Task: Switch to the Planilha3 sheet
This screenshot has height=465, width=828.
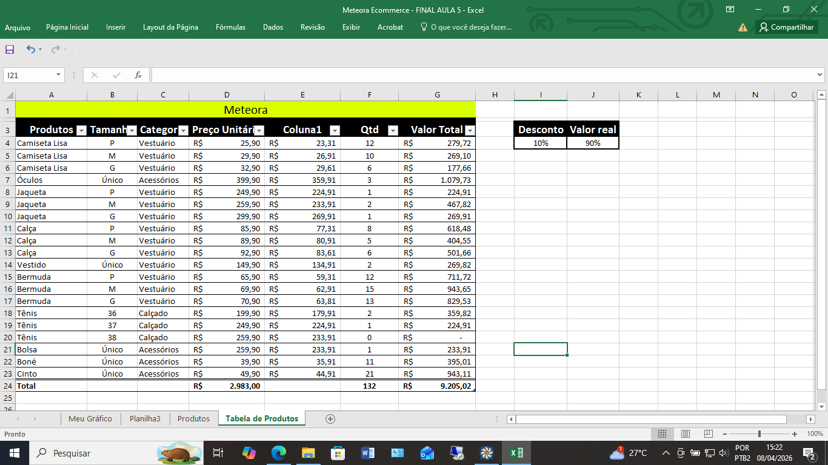Action: (145, 418)
